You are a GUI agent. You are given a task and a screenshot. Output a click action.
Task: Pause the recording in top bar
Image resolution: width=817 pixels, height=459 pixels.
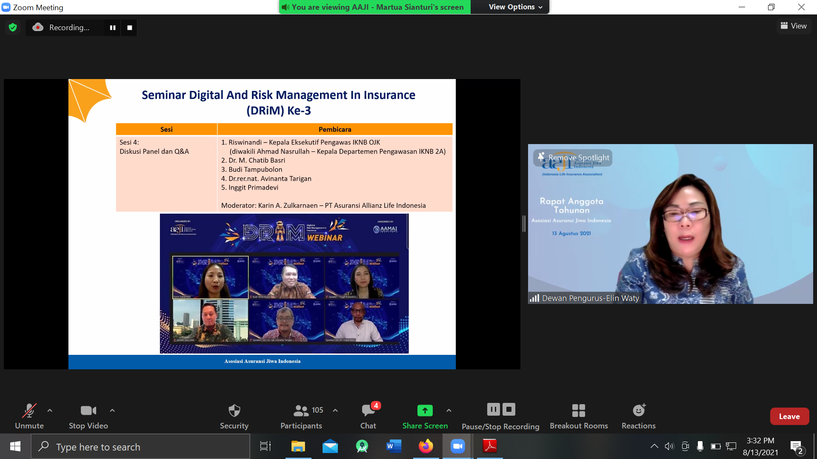click(113, 28)
